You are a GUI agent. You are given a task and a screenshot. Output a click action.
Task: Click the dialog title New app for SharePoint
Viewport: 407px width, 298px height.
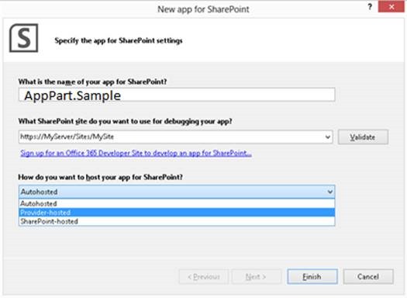pos(203,9)
